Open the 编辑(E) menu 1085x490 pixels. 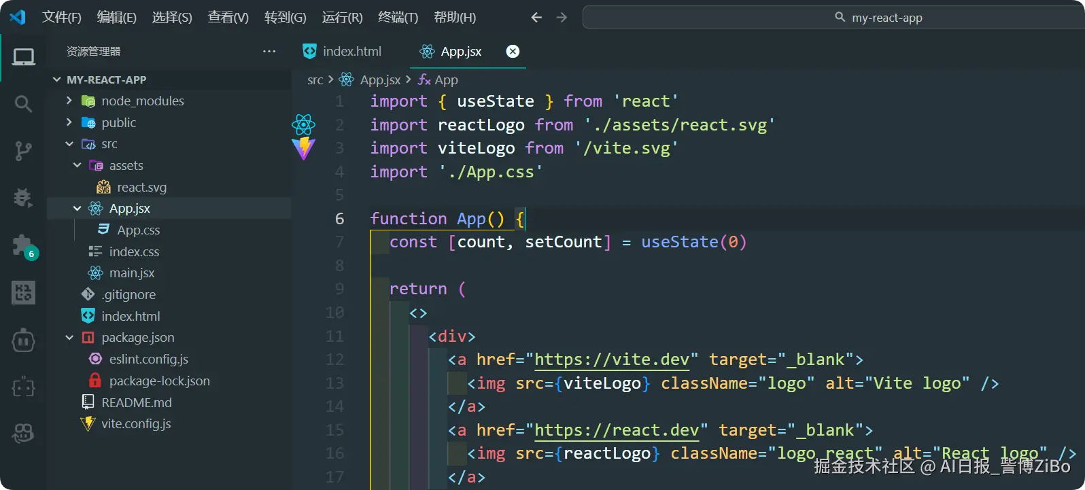117,17
